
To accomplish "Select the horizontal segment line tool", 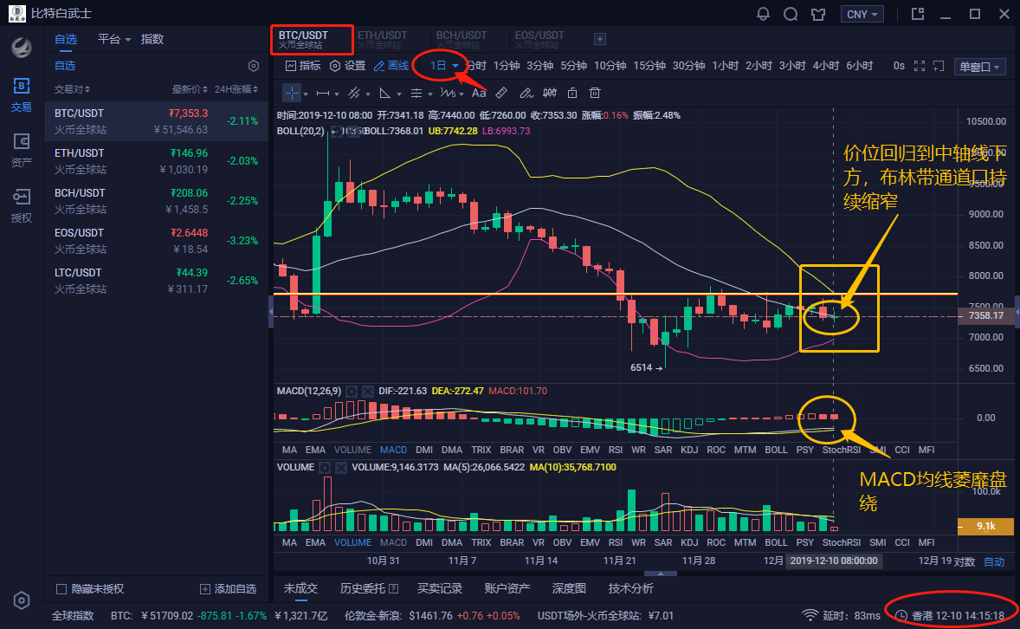I will point(323,93).
